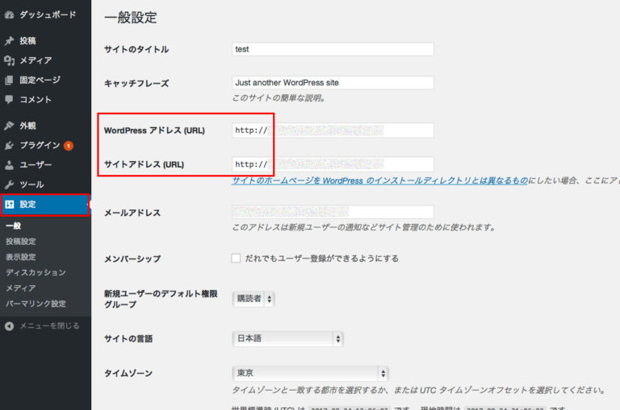Expand the site language dropdown
This screenshot has height=410, width=620.
pos(287,338)
